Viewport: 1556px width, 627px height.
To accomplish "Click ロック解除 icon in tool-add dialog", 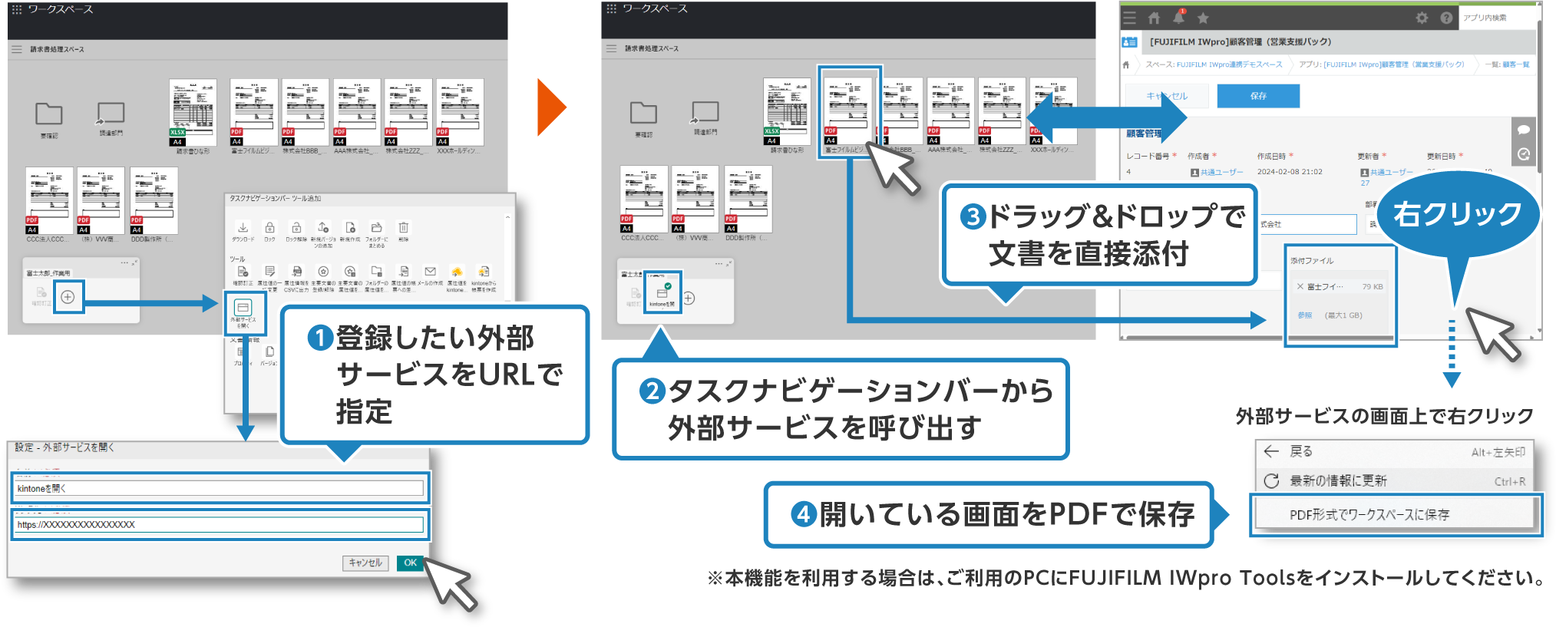I will point(296,228).
